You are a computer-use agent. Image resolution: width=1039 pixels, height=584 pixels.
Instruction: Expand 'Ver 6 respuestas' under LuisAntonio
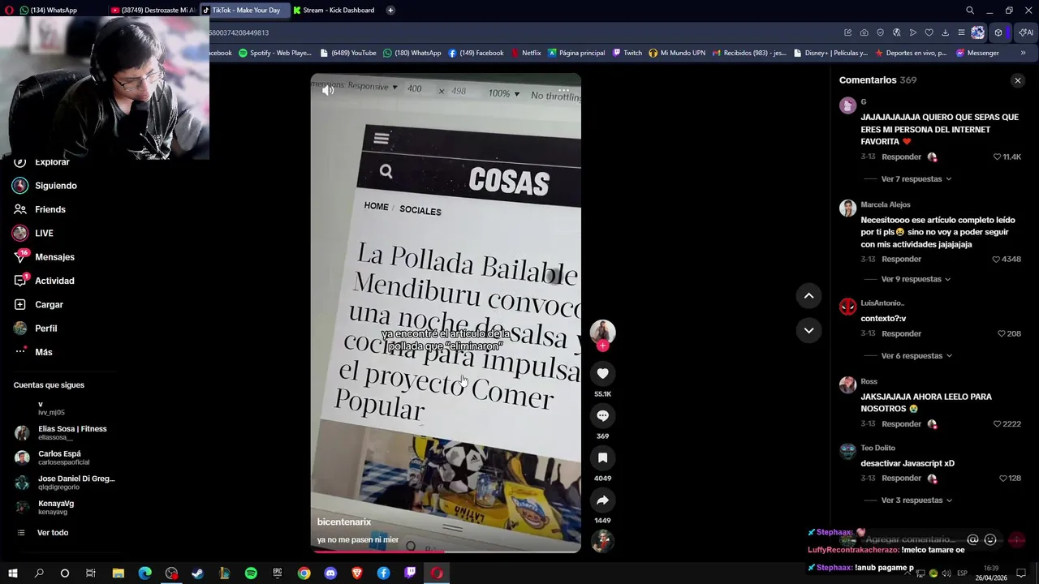pos(916,355)
